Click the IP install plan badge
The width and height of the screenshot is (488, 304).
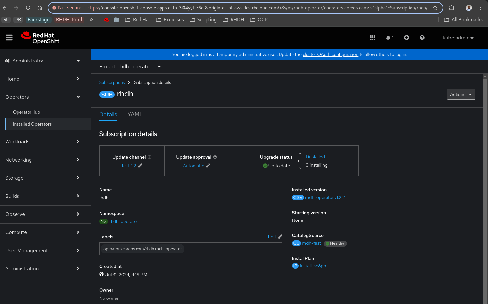295,266
